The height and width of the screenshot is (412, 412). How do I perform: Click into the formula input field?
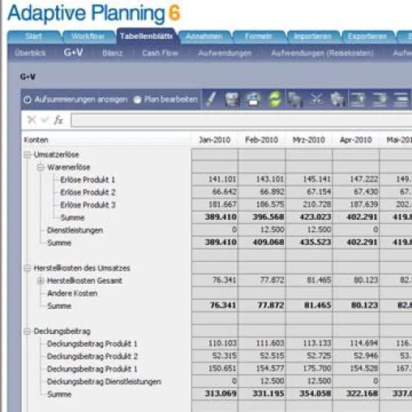pyautogui.click(x=242, y=120)
